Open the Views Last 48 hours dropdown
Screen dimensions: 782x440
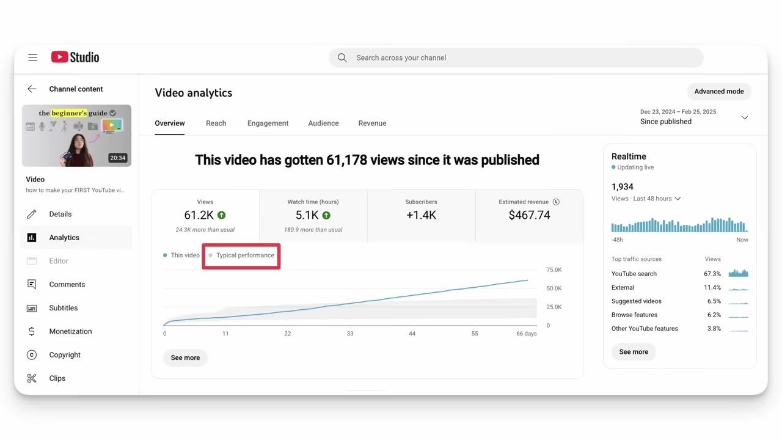tap(646, 199)
